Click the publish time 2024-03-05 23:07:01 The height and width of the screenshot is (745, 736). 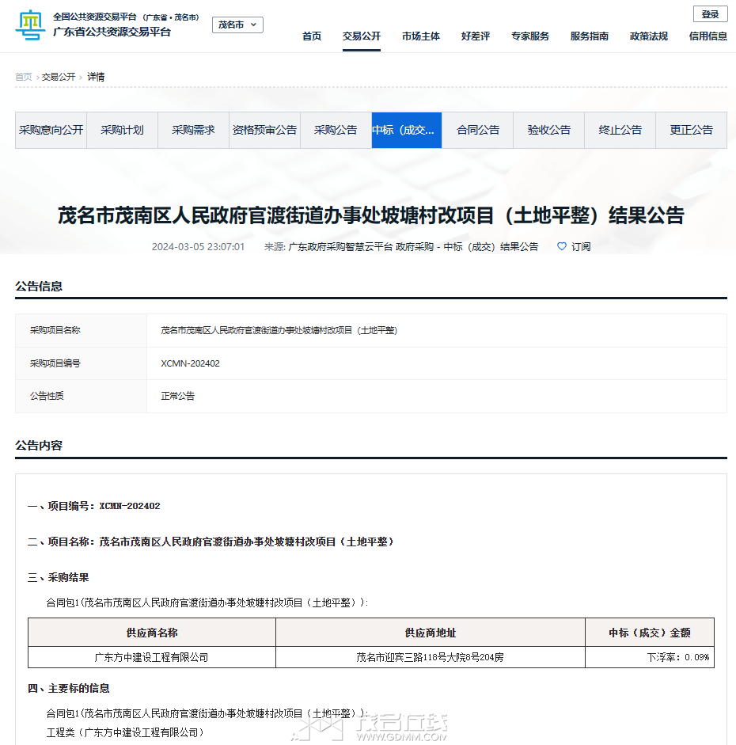tap(198, 246)
